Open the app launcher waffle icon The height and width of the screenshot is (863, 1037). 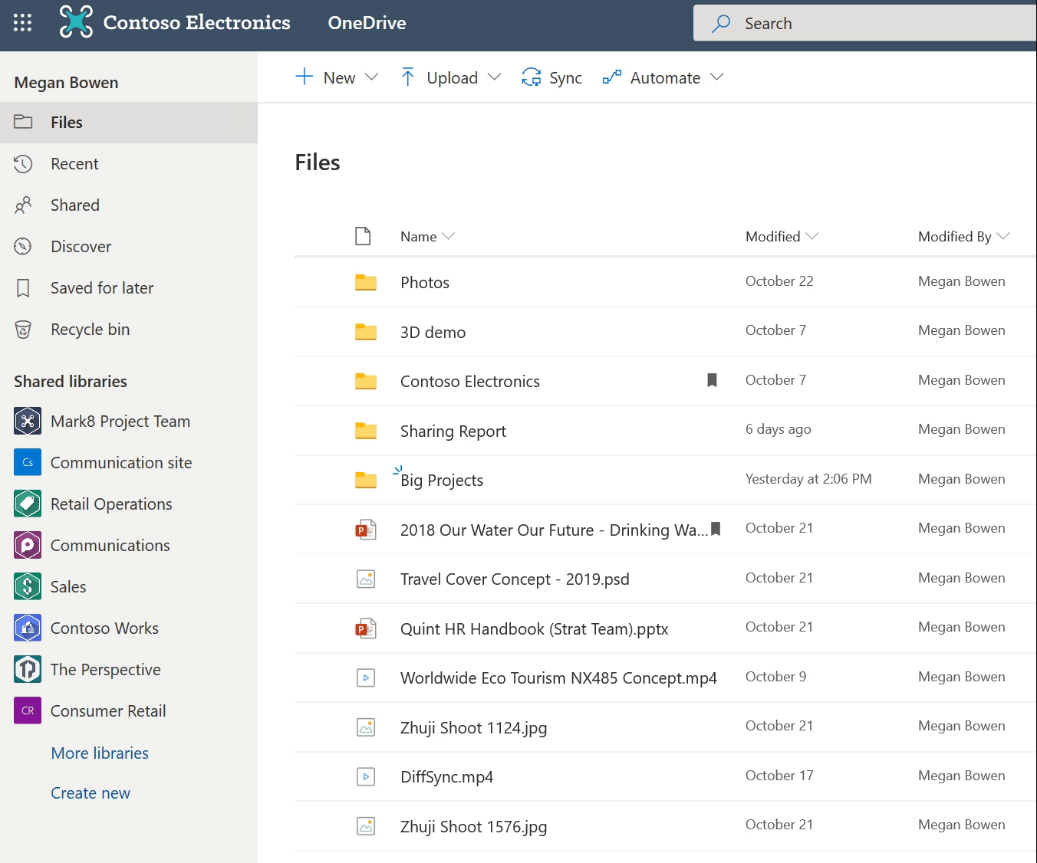point(23,23)
